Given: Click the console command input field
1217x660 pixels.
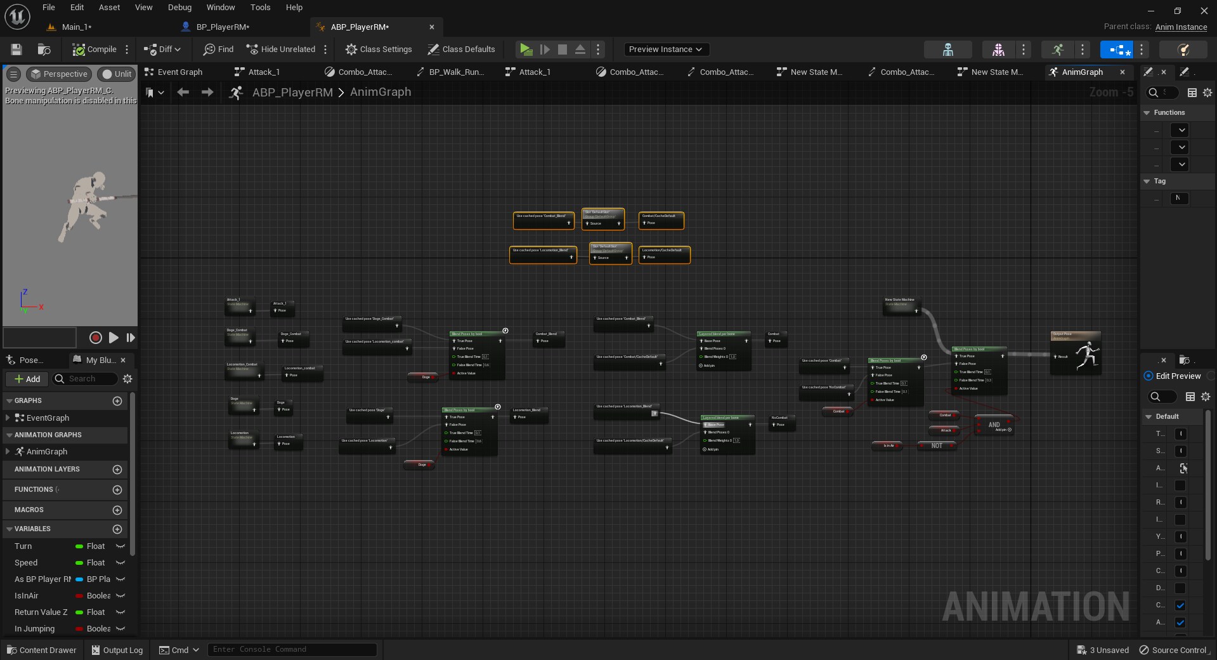Looking at the screenshot, I should pyautogui.click(x=292, y=649).
